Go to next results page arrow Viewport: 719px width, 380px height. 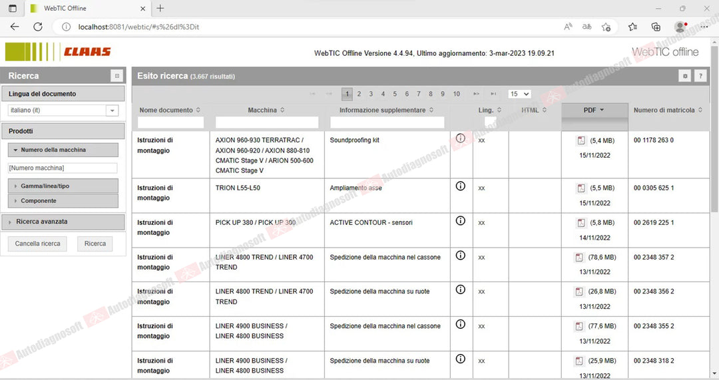tap(476, 94)
